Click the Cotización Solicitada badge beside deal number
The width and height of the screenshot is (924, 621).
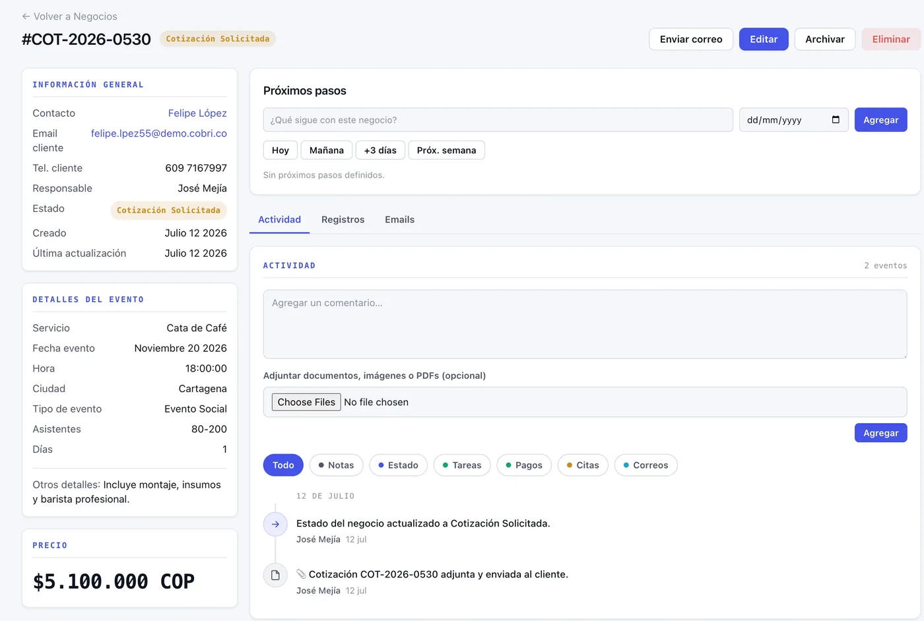coord(218,39)
